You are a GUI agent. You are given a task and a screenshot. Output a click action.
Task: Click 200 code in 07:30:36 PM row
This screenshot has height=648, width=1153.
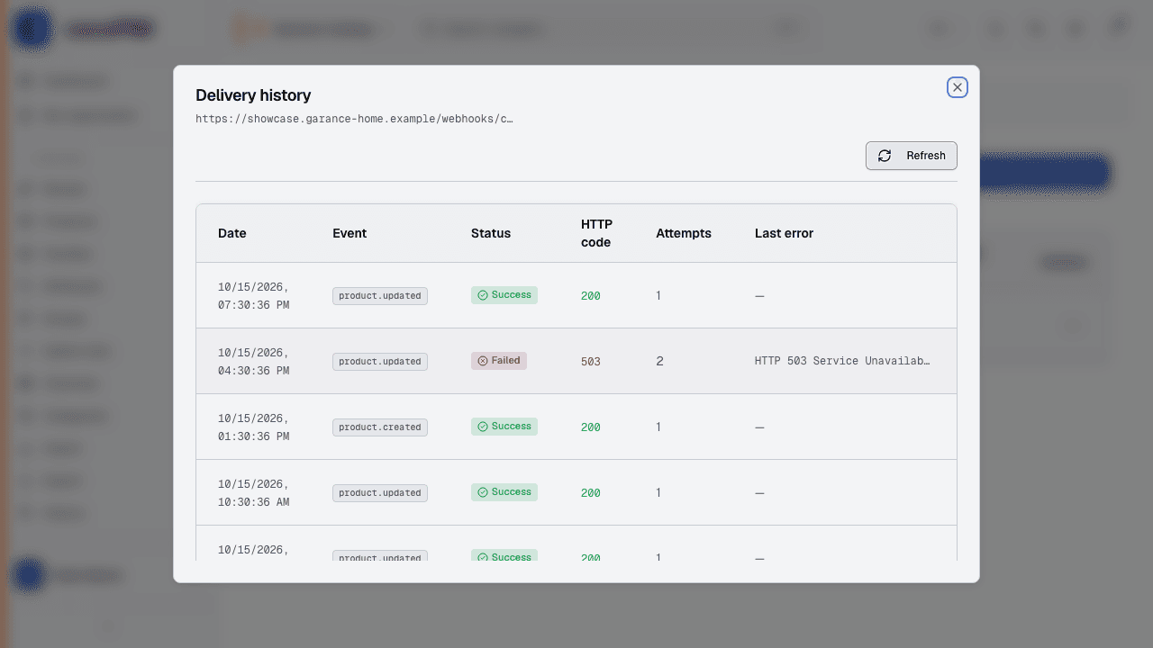591,296
